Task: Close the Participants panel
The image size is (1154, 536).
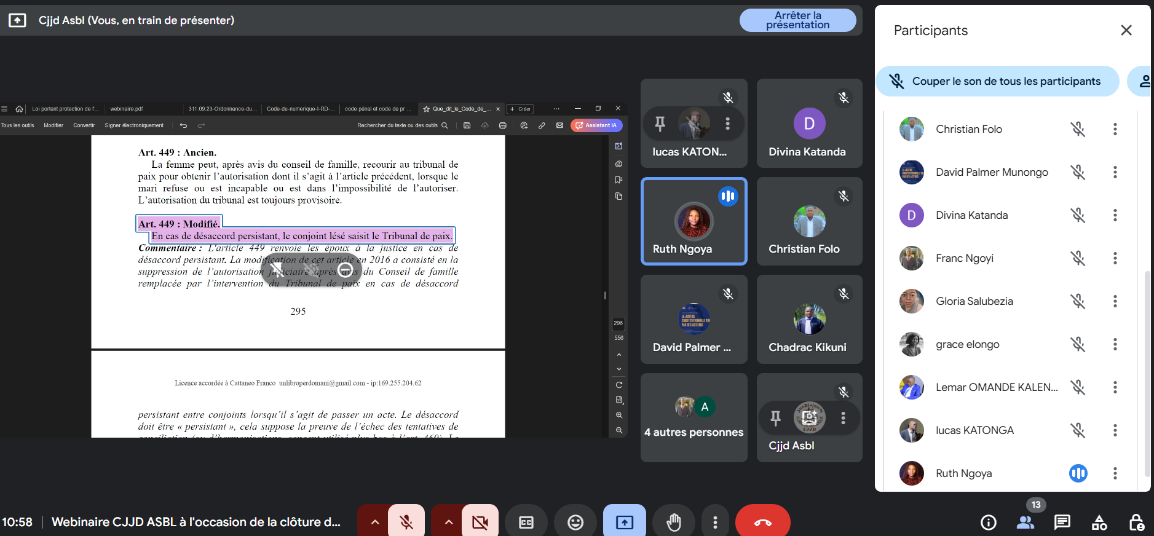Action: tap(1126, 30)
